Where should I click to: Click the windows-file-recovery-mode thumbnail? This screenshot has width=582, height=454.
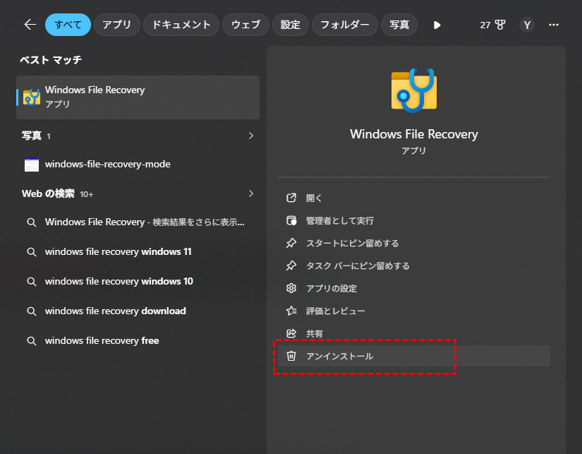coord(32,165)
